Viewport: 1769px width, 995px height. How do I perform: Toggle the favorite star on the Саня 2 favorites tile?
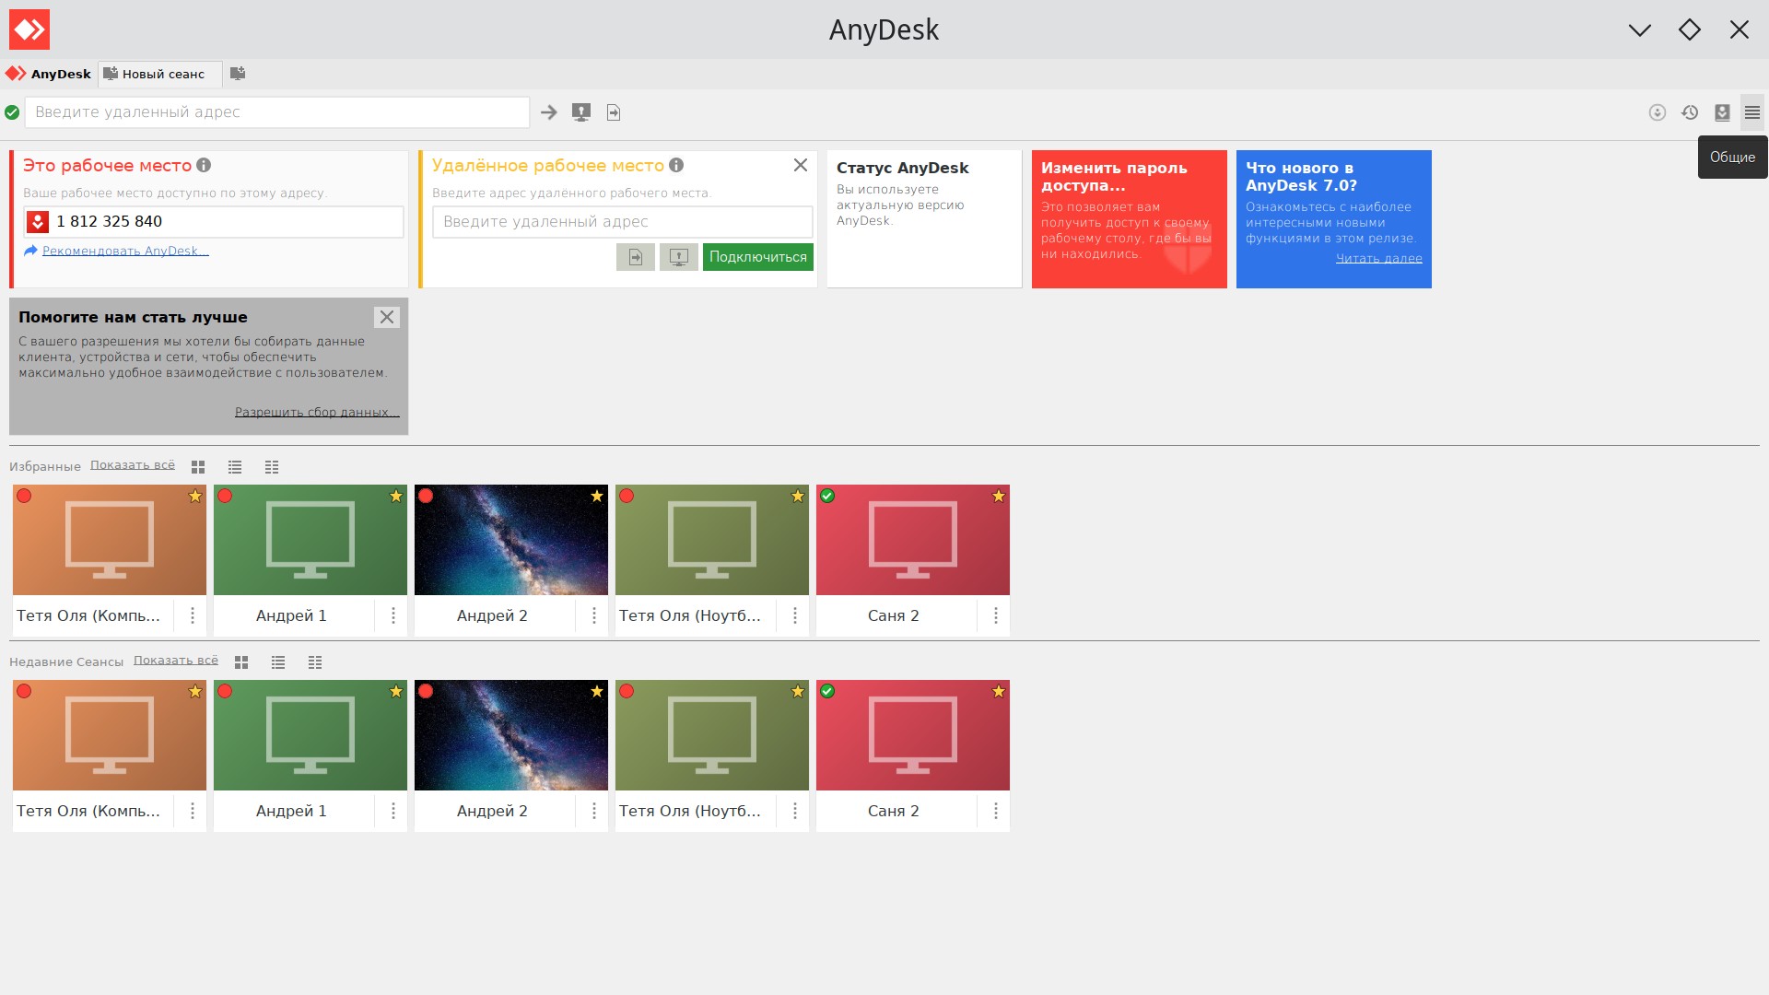pyautogui.click(x=999, y=496)
